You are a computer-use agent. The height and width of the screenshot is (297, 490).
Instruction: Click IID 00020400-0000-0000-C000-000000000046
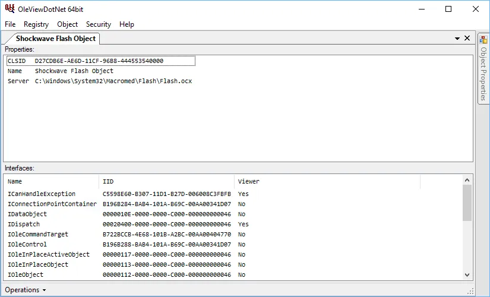[x=167, y=224]
